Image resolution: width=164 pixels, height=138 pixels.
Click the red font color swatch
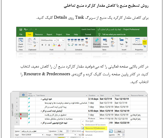click(59, 45)
